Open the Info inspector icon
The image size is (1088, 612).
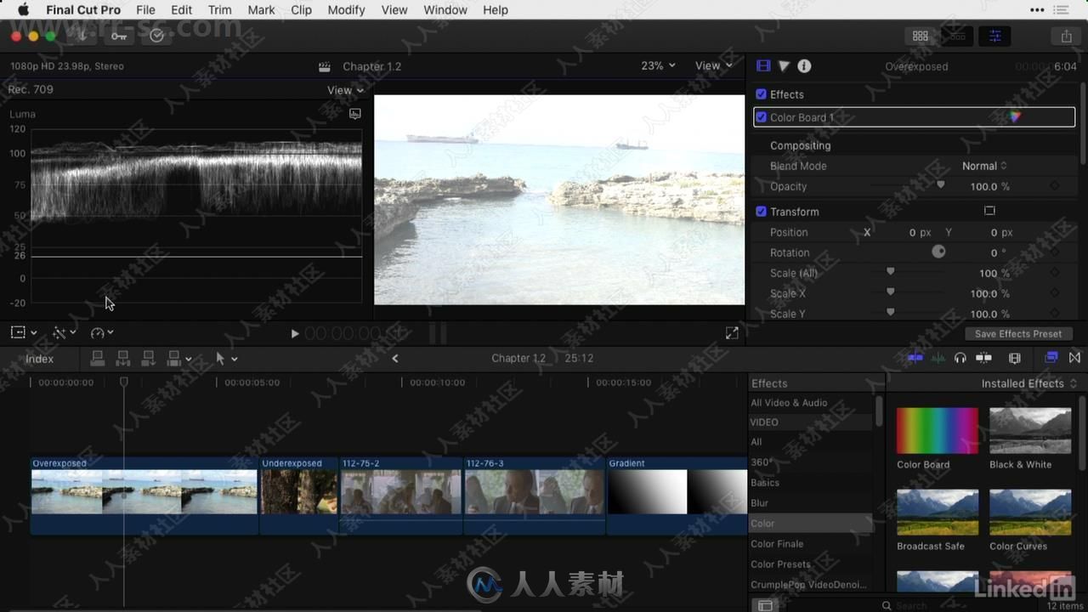[804, 66]
